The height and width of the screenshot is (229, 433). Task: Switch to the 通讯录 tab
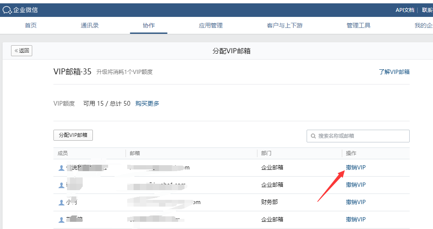[x=89, y=25]
